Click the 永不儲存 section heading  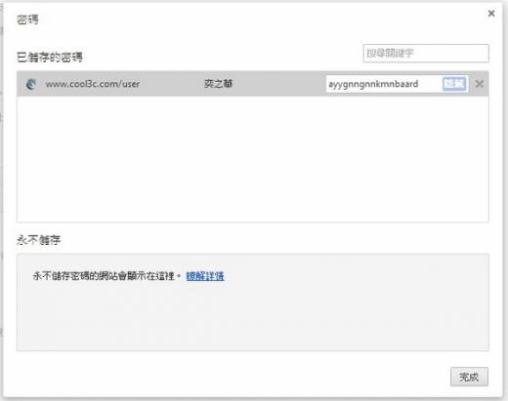pos(38,240)
